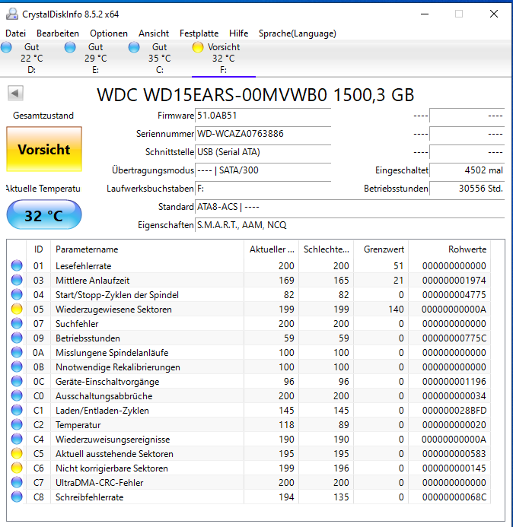Go to previous disk with left arrow

pyautogui.click(x=15, y=93)
